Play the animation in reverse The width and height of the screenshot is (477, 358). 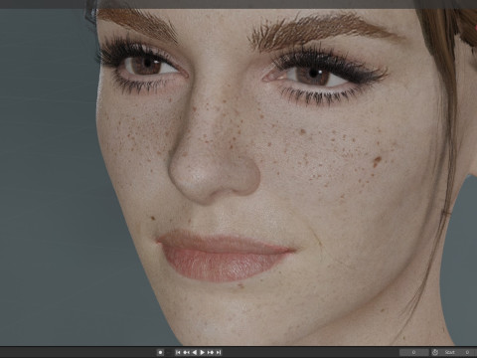(195, 352)
